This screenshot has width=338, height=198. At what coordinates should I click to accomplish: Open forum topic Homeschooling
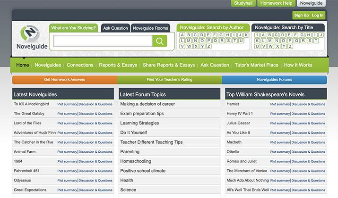coord(136,161)
